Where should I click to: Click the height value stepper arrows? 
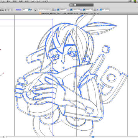pyautogui.click(x=101, y=10)
